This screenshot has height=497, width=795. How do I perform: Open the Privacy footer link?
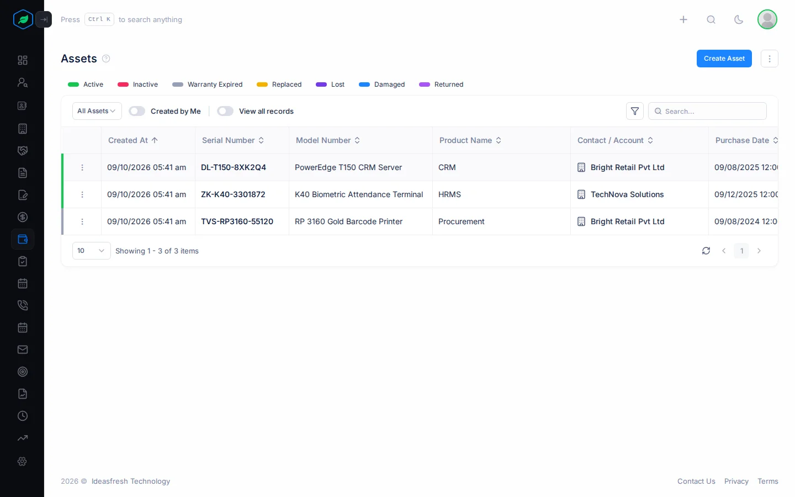(736, 481)
